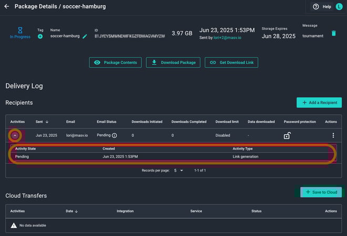
Task: Click the 3.97 GB size value
Action: click(182, 34)
